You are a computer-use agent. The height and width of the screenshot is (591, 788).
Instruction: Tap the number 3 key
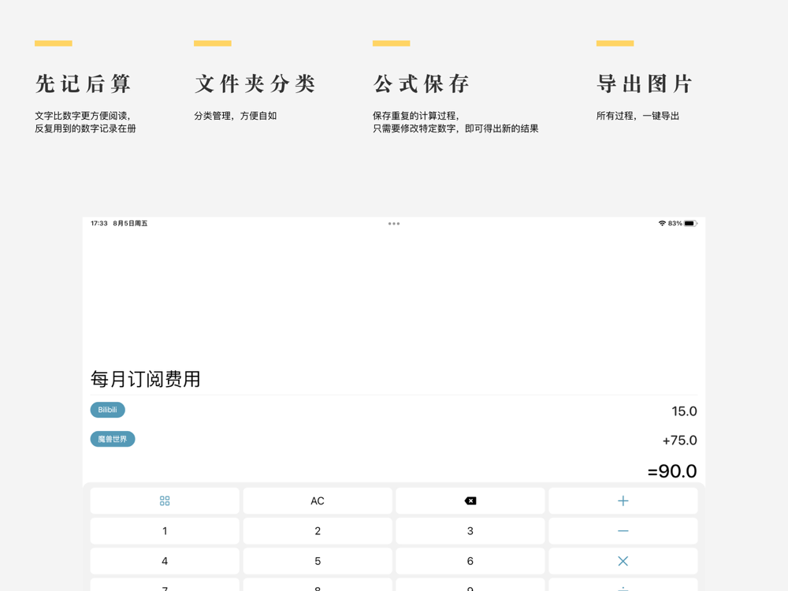pyautogui.click(x=470, y=530)
